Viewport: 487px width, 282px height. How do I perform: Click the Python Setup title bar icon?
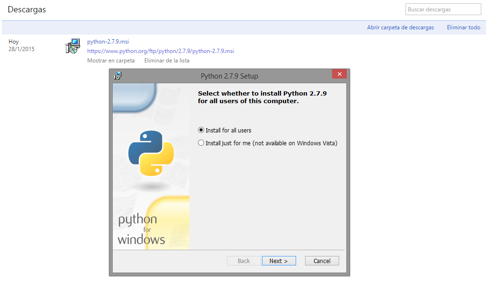(117, 76)
